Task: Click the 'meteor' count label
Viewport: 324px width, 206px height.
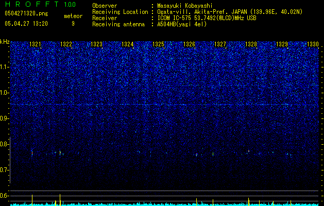Action: 73,16
